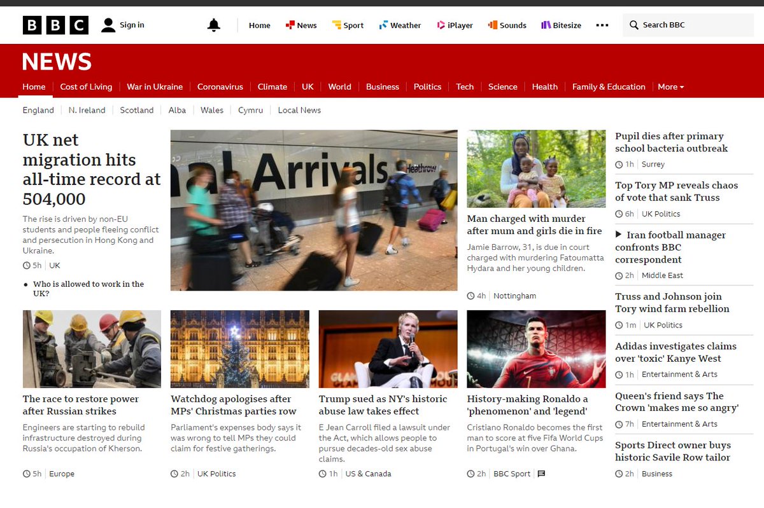Open Family & Education section
The image size is (764, 508).
pos(609,86)
